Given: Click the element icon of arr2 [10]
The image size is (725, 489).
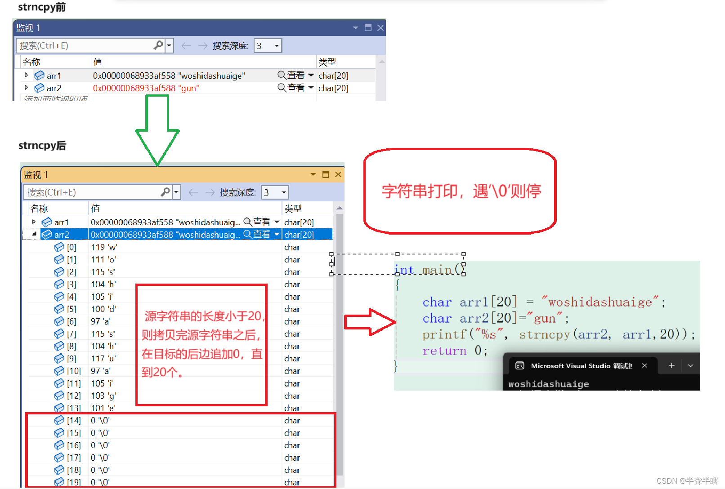Looking at the screenshot, I should (59, 371).
